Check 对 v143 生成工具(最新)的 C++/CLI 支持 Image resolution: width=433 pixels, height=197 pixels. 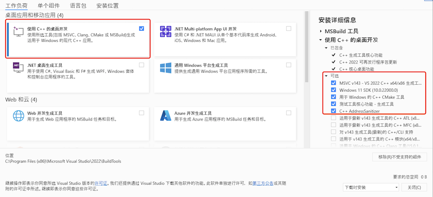tap(333, 132)
